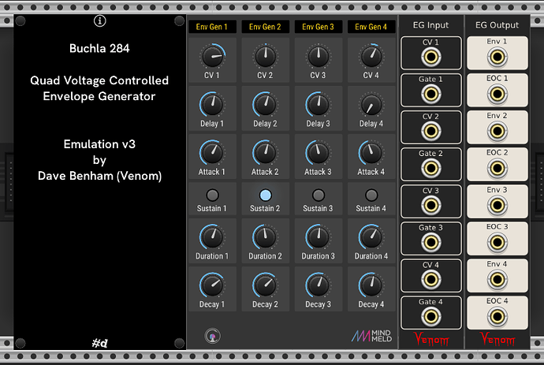Click the round MindMeld menu button at bottom

212,336
